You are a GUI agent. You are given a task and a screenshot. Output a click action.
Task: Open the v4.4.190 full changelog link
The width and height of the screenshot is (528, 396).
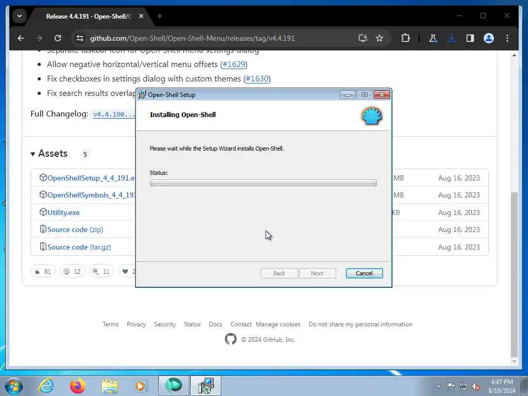[x=114, y=114]
